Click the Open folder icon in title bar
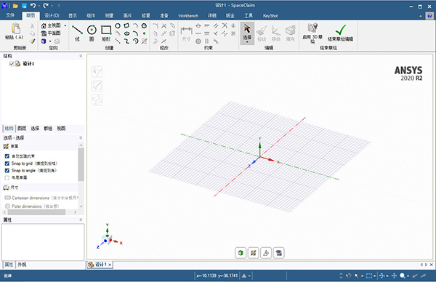This screenshot has height=282, width=436. (15, 6)
